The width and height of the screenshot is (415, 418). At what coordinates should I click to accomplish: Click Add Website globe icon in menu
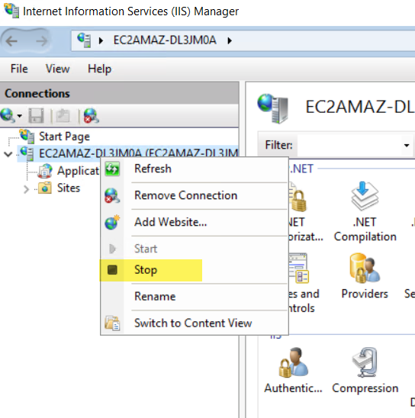(x=112, y=222)
